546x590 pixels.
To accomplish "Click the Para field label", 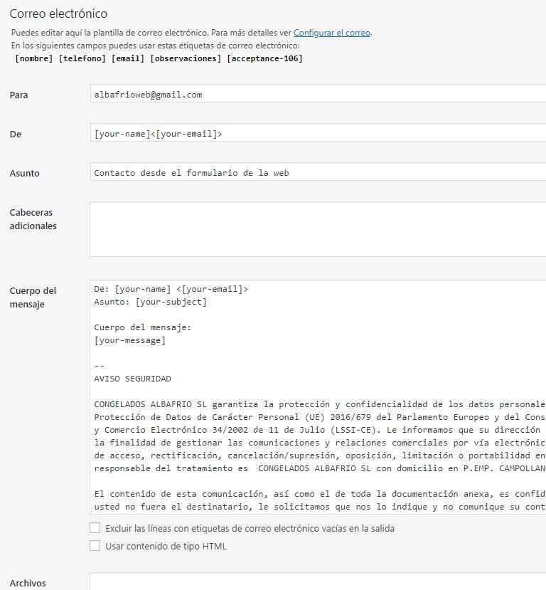I will click(x=18, y=95).
